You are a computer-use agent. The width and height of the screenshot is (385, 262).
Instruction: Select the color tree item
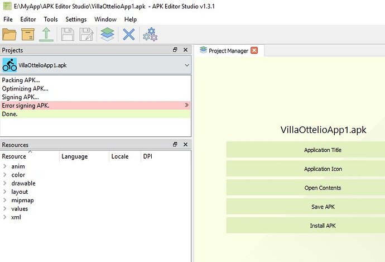(x=18, y=175)
